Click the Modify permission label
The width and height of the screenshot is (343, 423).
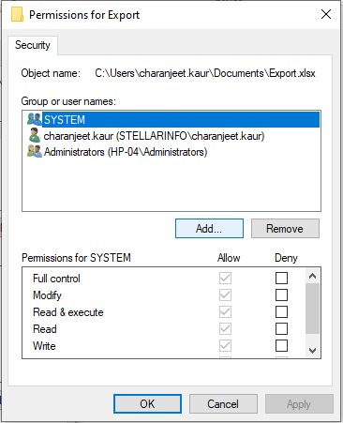[47, 295]
